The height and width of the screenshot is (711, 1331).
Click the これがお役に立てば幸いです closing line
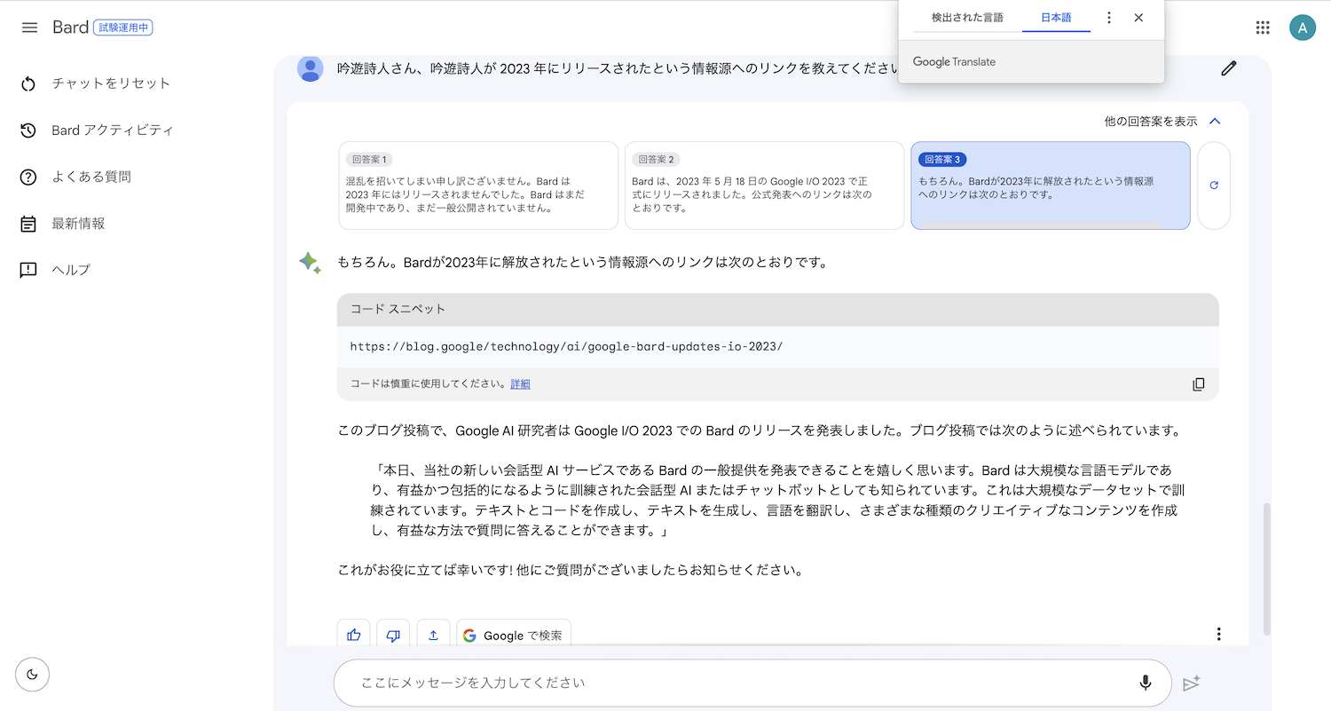[x=571, y=570]
